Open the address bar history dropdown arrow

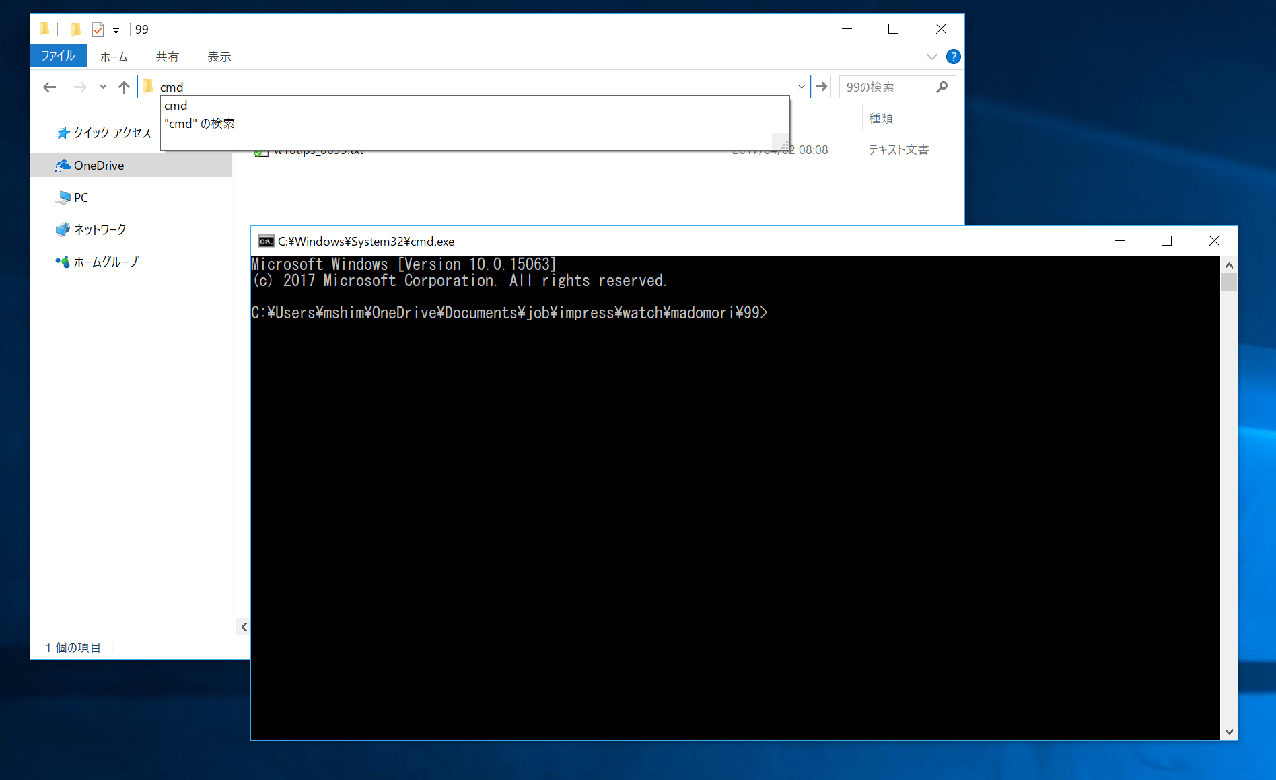point(801,87)
